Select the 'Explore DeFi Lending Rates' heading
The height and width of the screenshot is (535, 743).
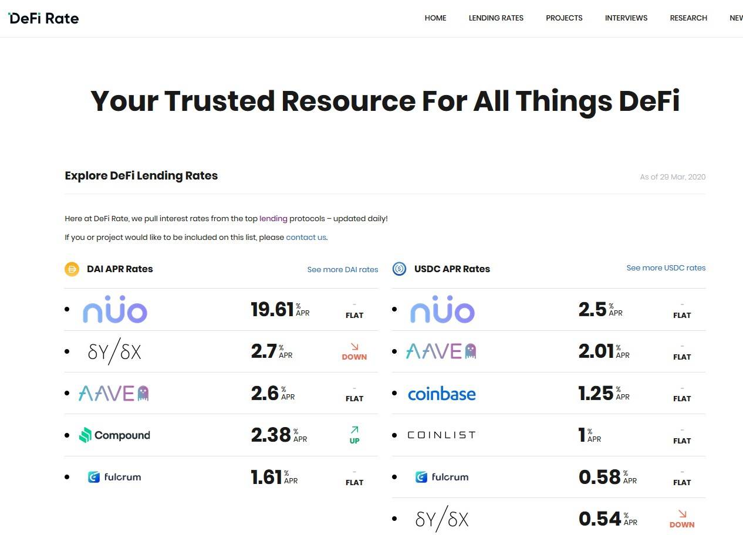coord(141,176)
